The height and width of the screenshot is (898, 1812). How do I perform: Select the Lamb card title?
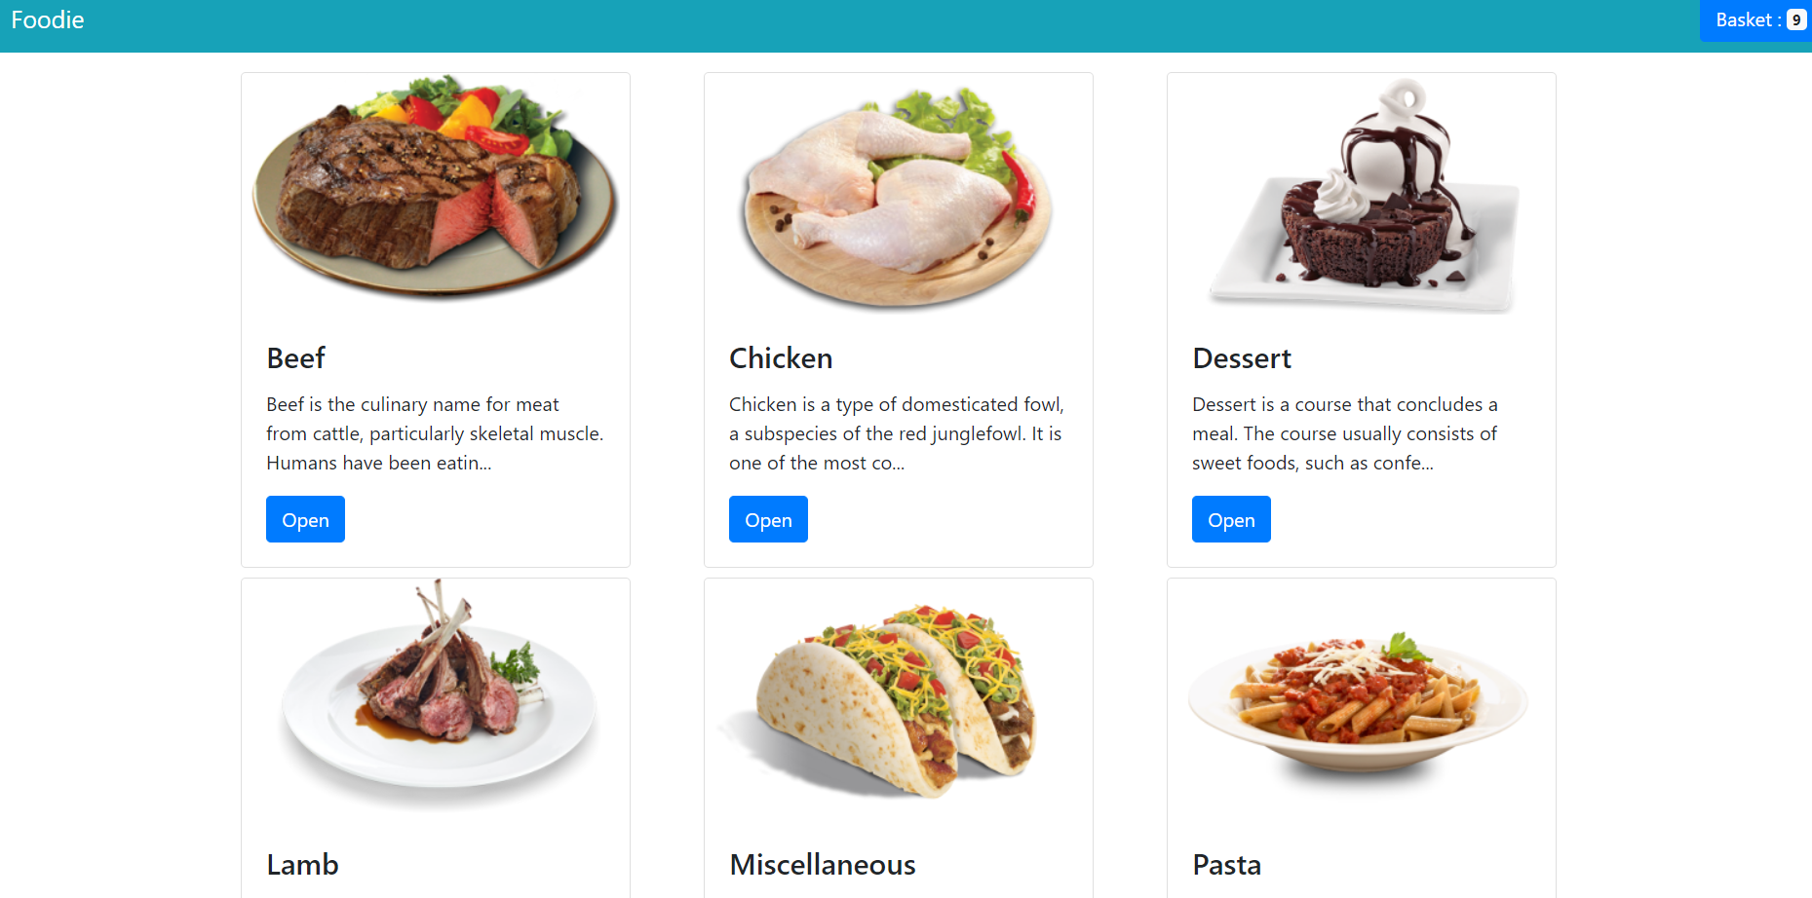pyautogui.click(x=302, y=865)
